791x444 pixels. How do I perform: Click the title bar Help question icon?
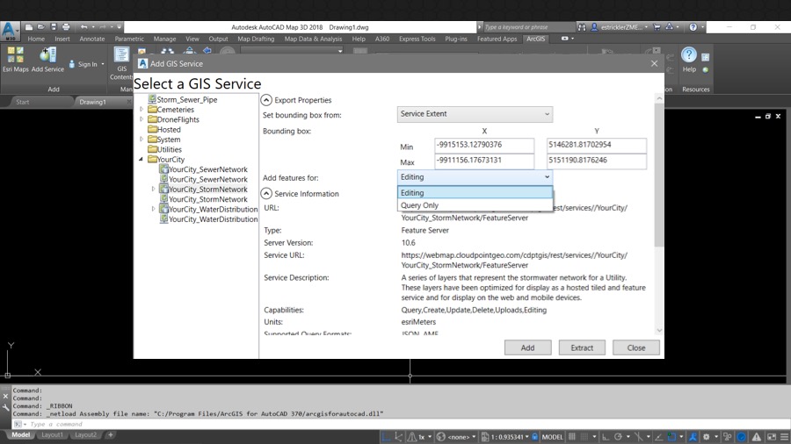tap(693, 27)
